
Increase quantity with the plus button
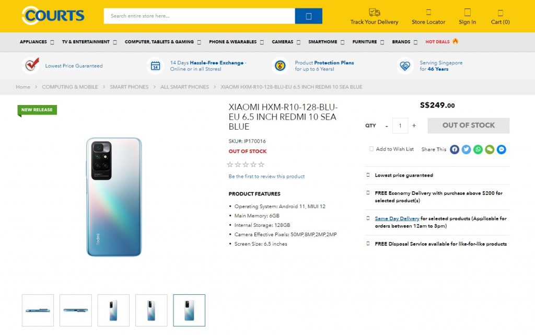coord(414,125)
